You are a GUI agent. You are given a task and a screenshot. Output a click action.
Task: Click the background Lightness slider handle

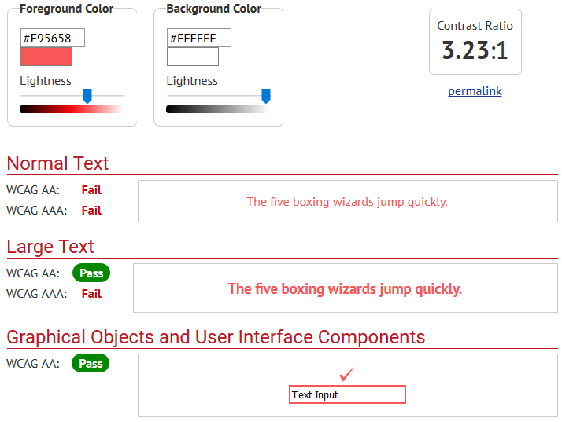pos(266,96)
